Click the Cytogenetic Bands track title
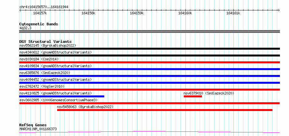This screenshot has width=289, height=136. click(39, 24)
